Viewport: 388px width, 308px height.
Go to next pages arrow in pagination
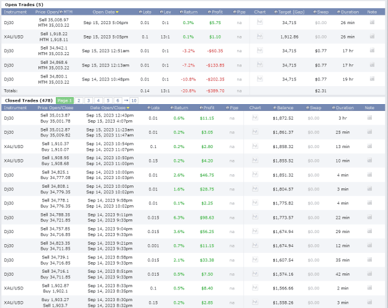click(x=126, y=100)
